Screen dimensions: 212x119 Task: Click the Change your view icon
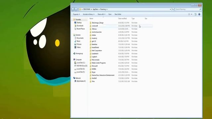(189, 14)
